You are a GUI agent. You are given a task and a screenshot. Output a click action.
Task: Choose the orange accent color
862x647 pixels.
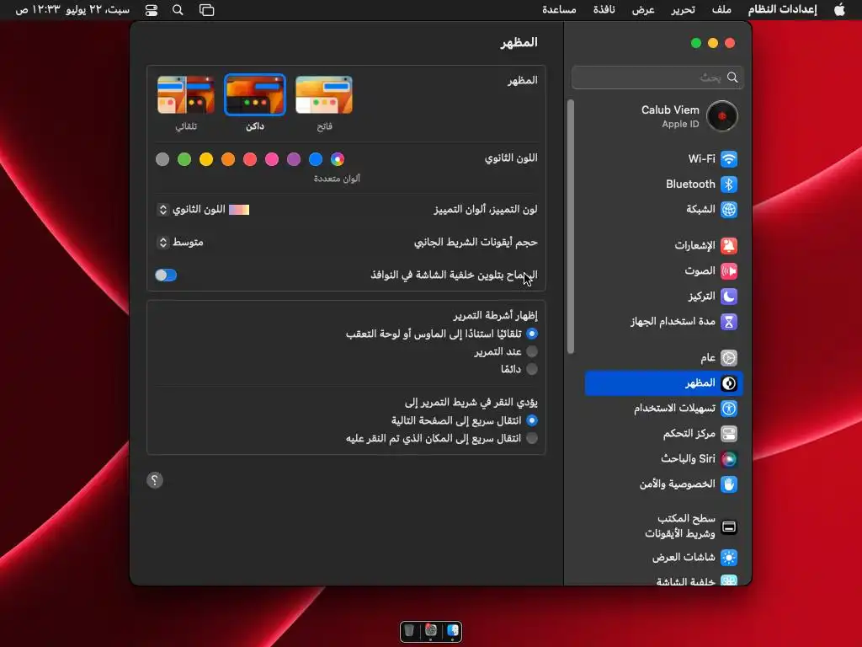228,159
